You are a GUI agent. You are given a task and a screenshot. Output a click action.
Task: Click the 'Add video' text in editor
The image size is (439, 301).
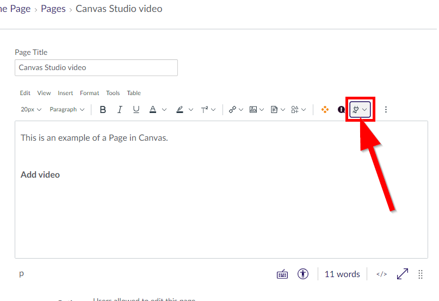click(x=40, y=175)
